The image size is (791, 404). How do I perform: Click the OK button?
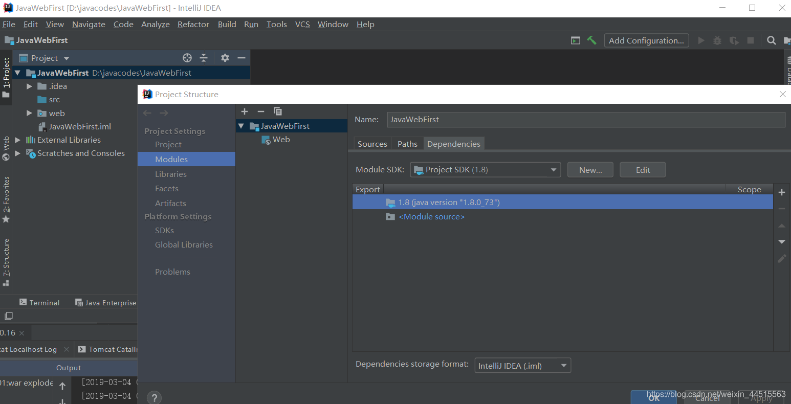tap(654, 397)
